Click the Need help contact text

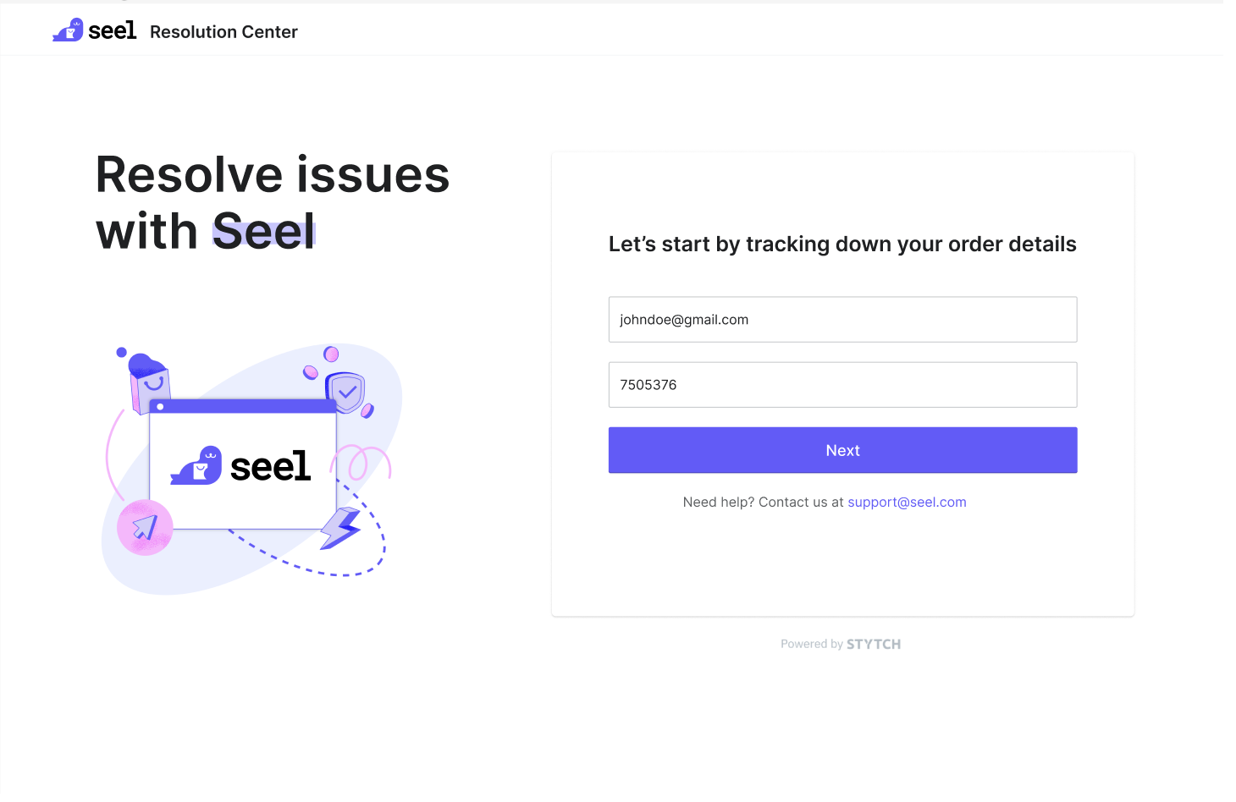pos(763,503)
